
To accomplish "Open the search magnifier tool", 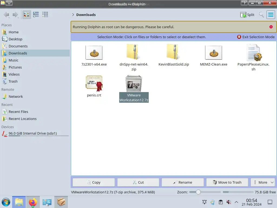I will coord(261,15).
